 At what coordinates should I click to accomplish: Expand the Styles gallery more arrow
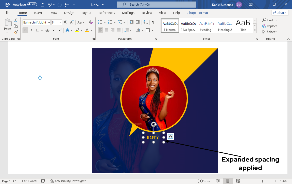(x=255, y=31)
